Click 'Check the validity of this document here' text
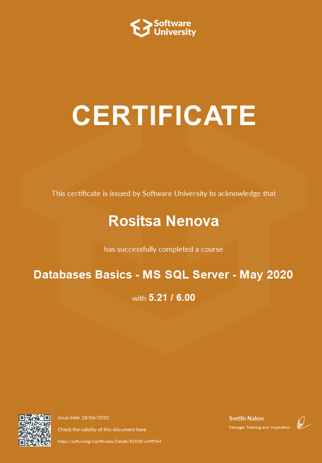Screen dimensions: 322x463 [x=102, y=430]
